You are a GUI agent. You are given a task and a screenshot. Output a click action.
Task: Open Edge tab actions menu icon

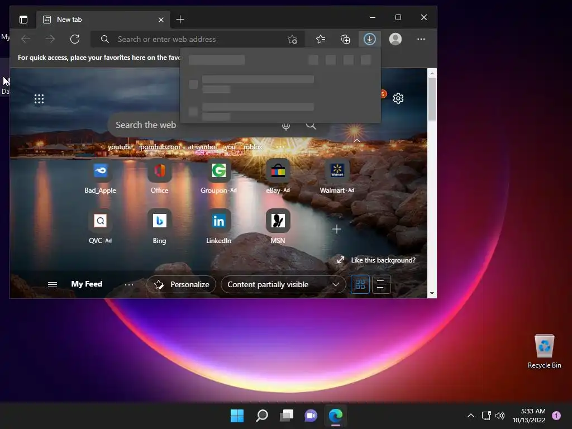coord(23,20)
